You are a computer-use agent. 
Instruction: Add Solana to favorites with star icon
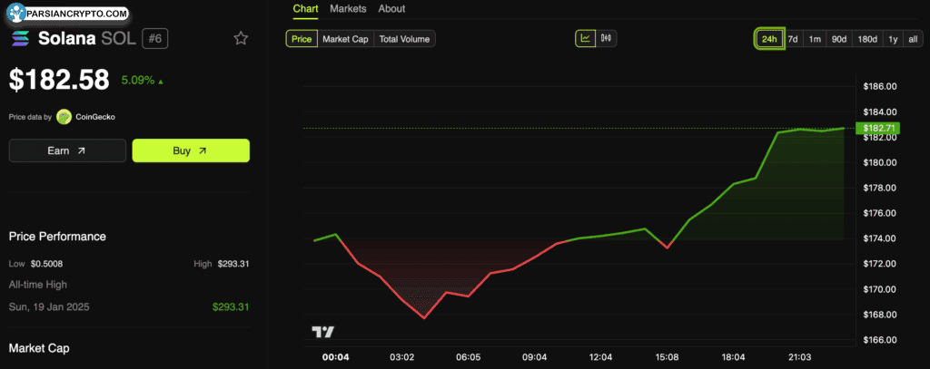click(240, 39)
